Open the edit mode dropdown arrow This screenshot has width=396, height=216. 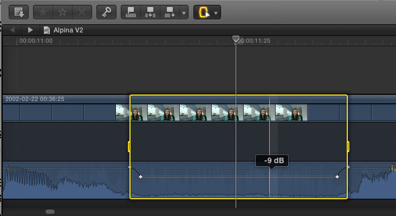click(184, 12)
